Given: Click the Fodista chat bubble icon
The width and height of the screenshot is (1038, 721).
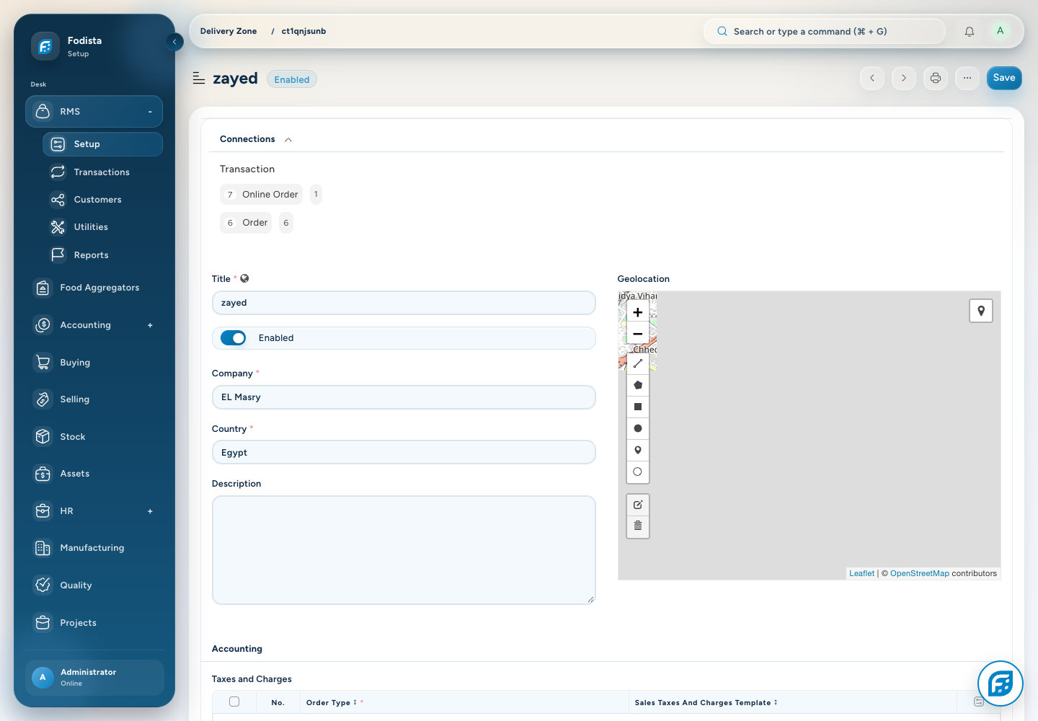Looking at the screenshot, I should coord(1001,684).
